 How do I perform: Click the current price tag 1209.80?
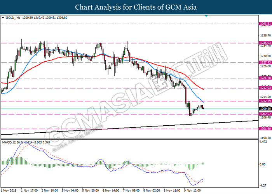tap(265, 109)
